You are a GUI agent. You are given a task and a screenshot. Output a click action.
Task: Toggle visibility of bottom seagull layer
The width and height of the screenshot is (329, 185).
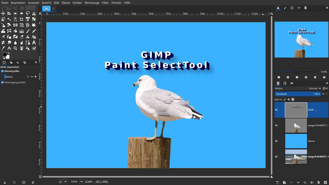(x=276, y=156)
